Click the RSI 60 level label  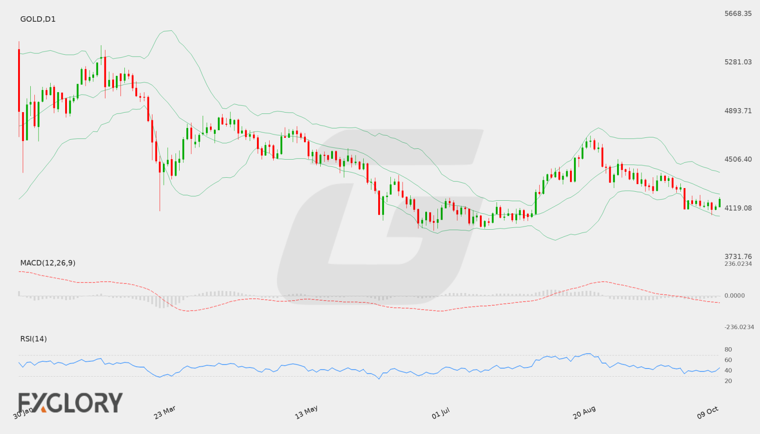728,360
